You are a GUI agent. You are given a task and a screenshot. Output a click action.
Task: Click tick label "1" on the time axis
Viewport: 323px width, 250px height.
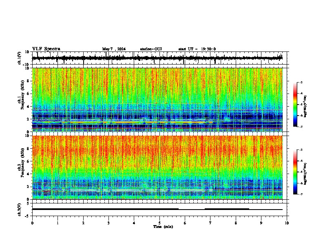(x=58, y=223)
